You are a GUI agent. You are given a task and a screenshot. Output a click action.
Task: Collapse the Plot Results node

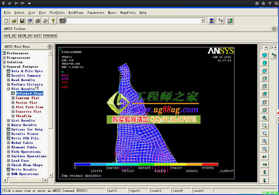click(x=8, y=89)
